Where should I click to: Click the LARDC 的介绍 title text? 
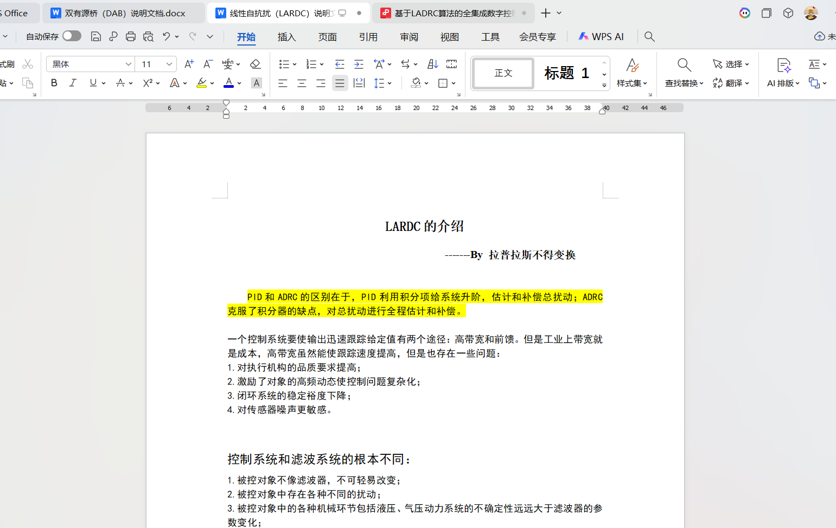[x=424, y=227]
